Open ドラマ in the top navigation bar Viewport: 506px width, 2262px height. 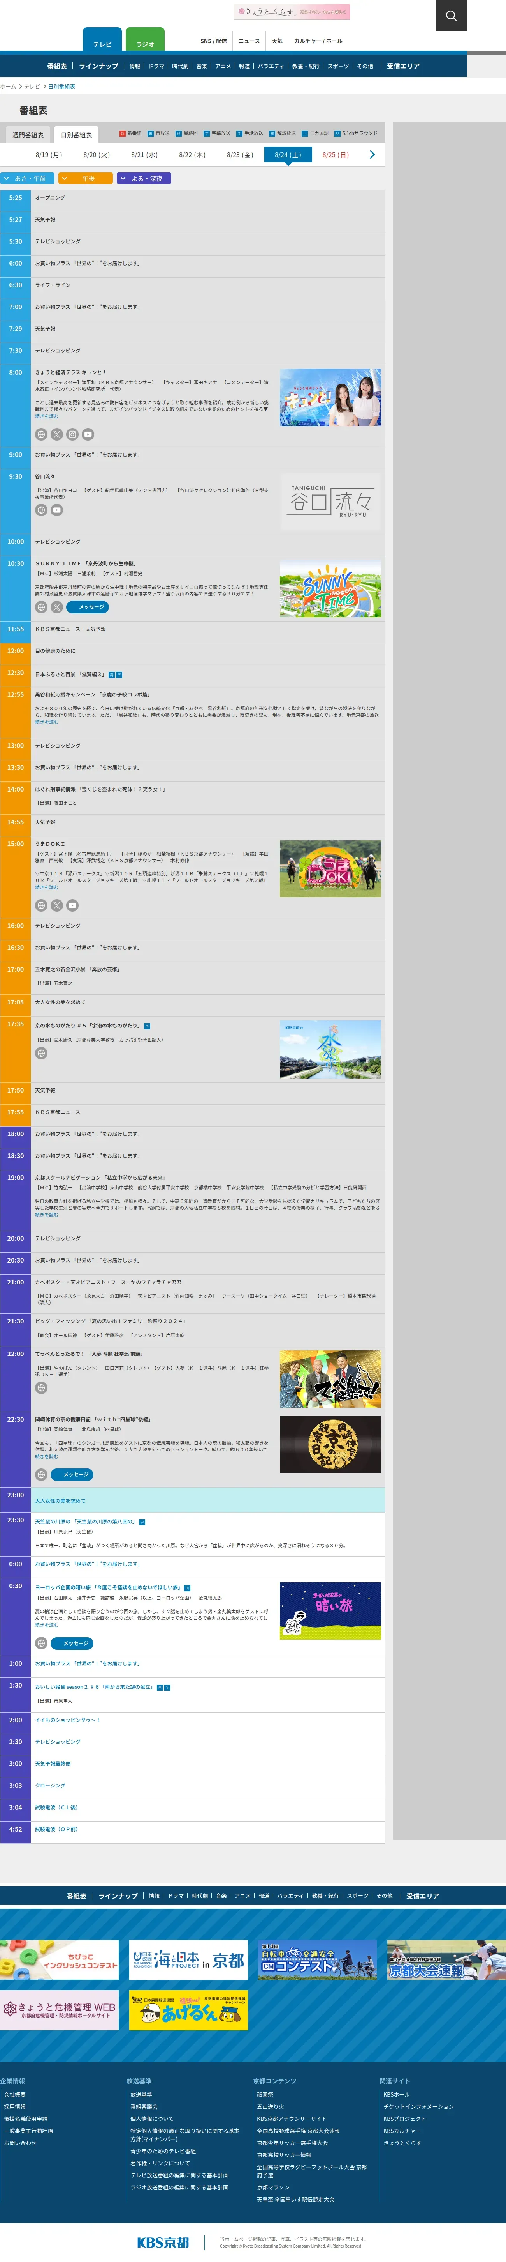[156, 66]
